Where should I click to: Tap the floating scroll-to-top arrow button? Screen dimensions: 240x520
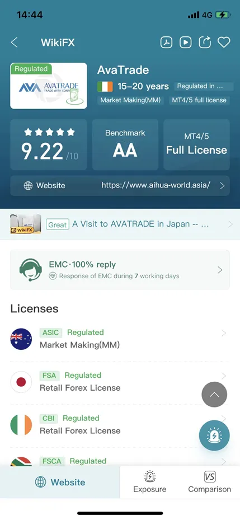[214, 395]
